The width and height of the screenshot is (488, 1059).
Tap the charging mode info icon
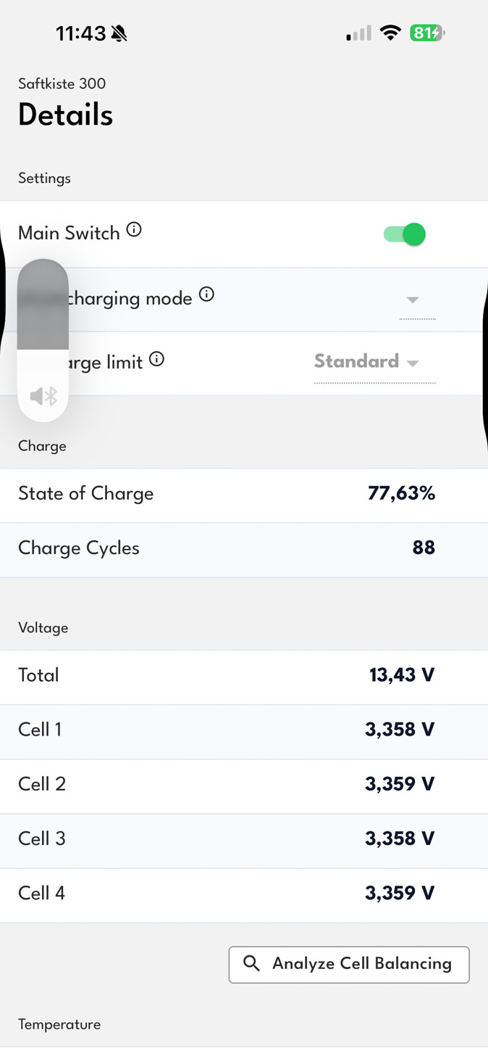[x=206, y=294]
